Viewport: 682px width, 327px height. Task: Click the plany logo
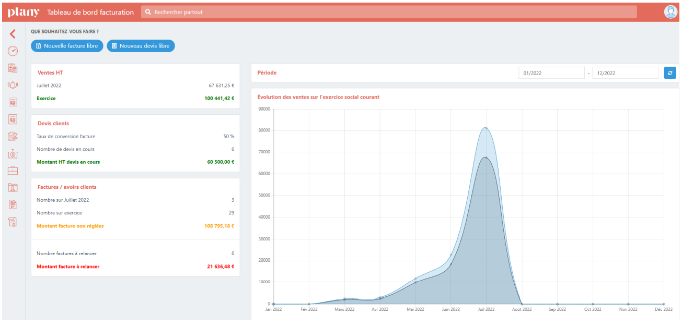(24, 12)
